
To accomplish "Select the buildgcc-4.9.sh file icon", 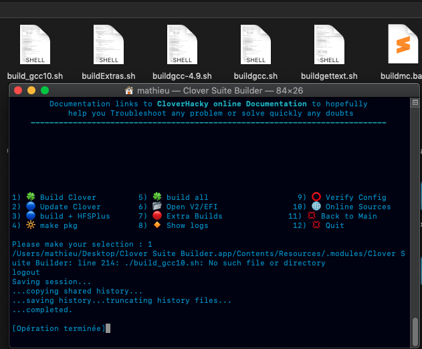I will click(182, 44).
